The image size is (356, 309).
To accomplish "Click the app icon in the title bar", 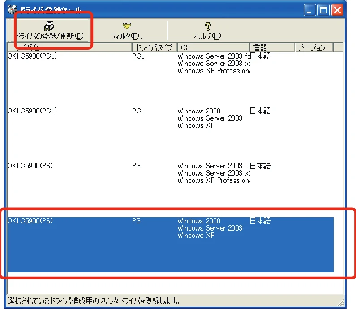I will tap(12, 9).
